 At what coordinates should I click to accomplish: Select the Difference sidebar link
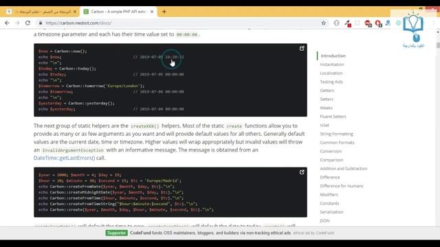pyautogui.click(x=330, y=177)
